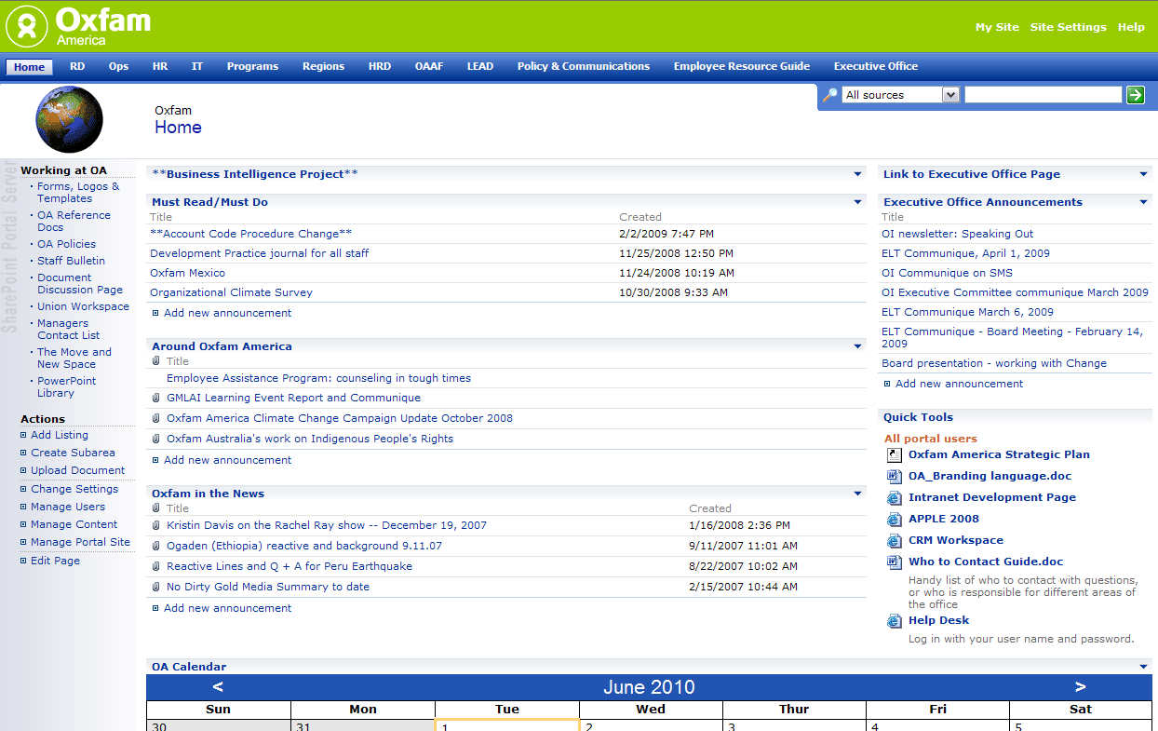This screenshot has height=731, width=1158.
Task: Click paperclip icon beside No Dirty Gold row
Action: pyautogui.click(x=156, y=587)
